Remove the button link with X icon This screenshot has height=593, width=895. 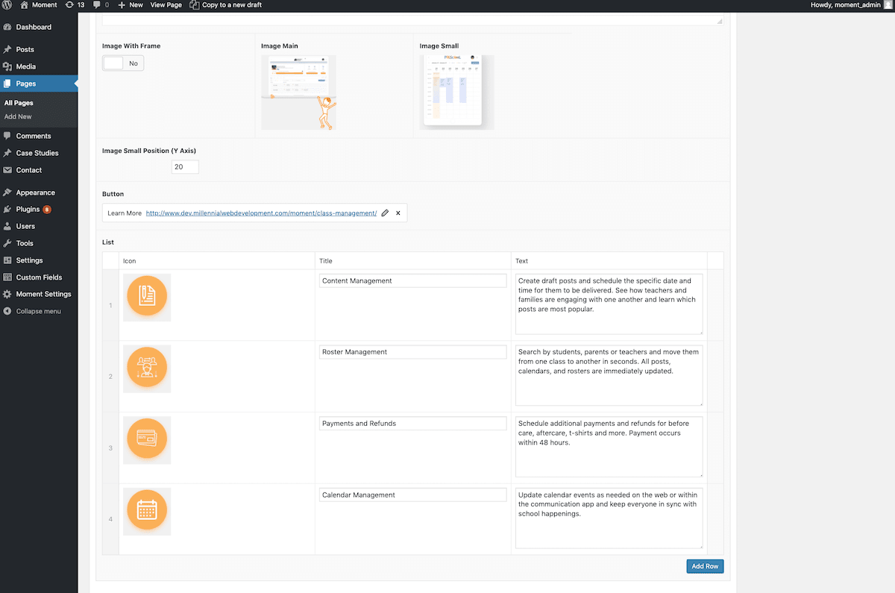(398, 213)
